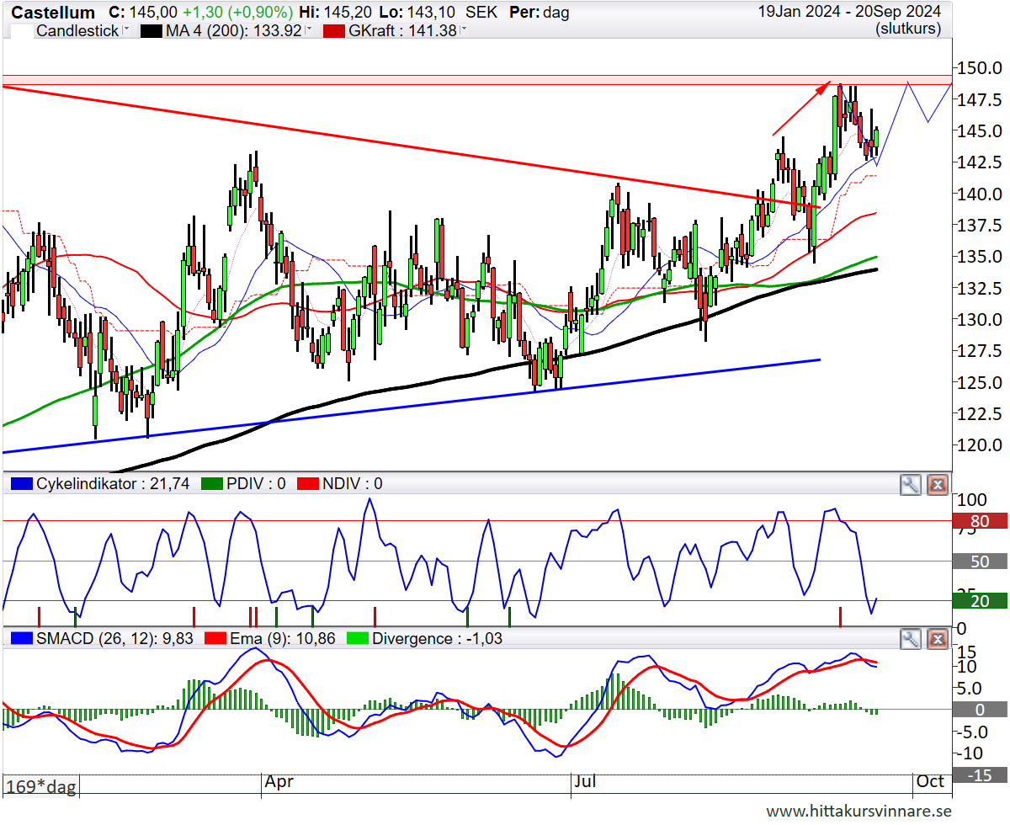Click the Ema (9): 10,86 label
The height and width of the screenshot is (825, 1010).
(x=283, y=639)
